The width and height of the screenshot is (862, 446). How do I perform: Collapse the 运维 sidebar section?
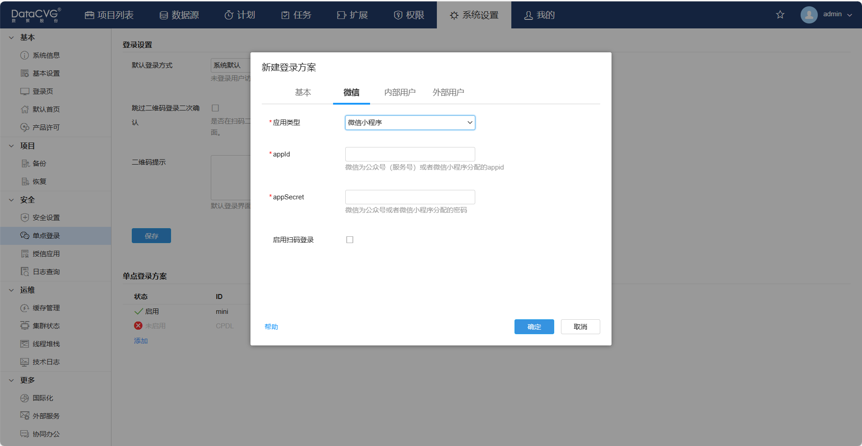pyautogui.click(x=11, y=290)
